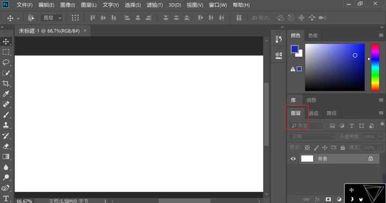Select the Type tool

pyautogui.click(x=6, y=198)
